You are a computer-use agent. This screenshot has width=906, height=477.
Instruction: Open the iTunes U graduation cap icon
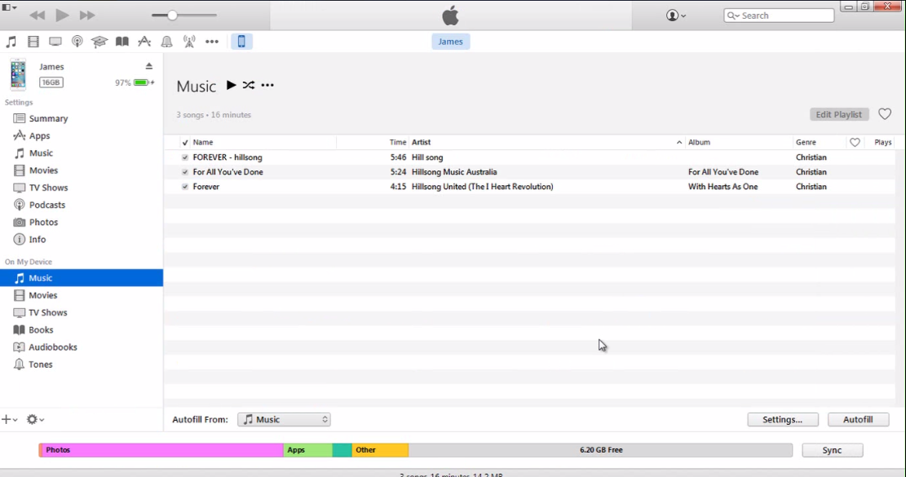tap(99, 42)
